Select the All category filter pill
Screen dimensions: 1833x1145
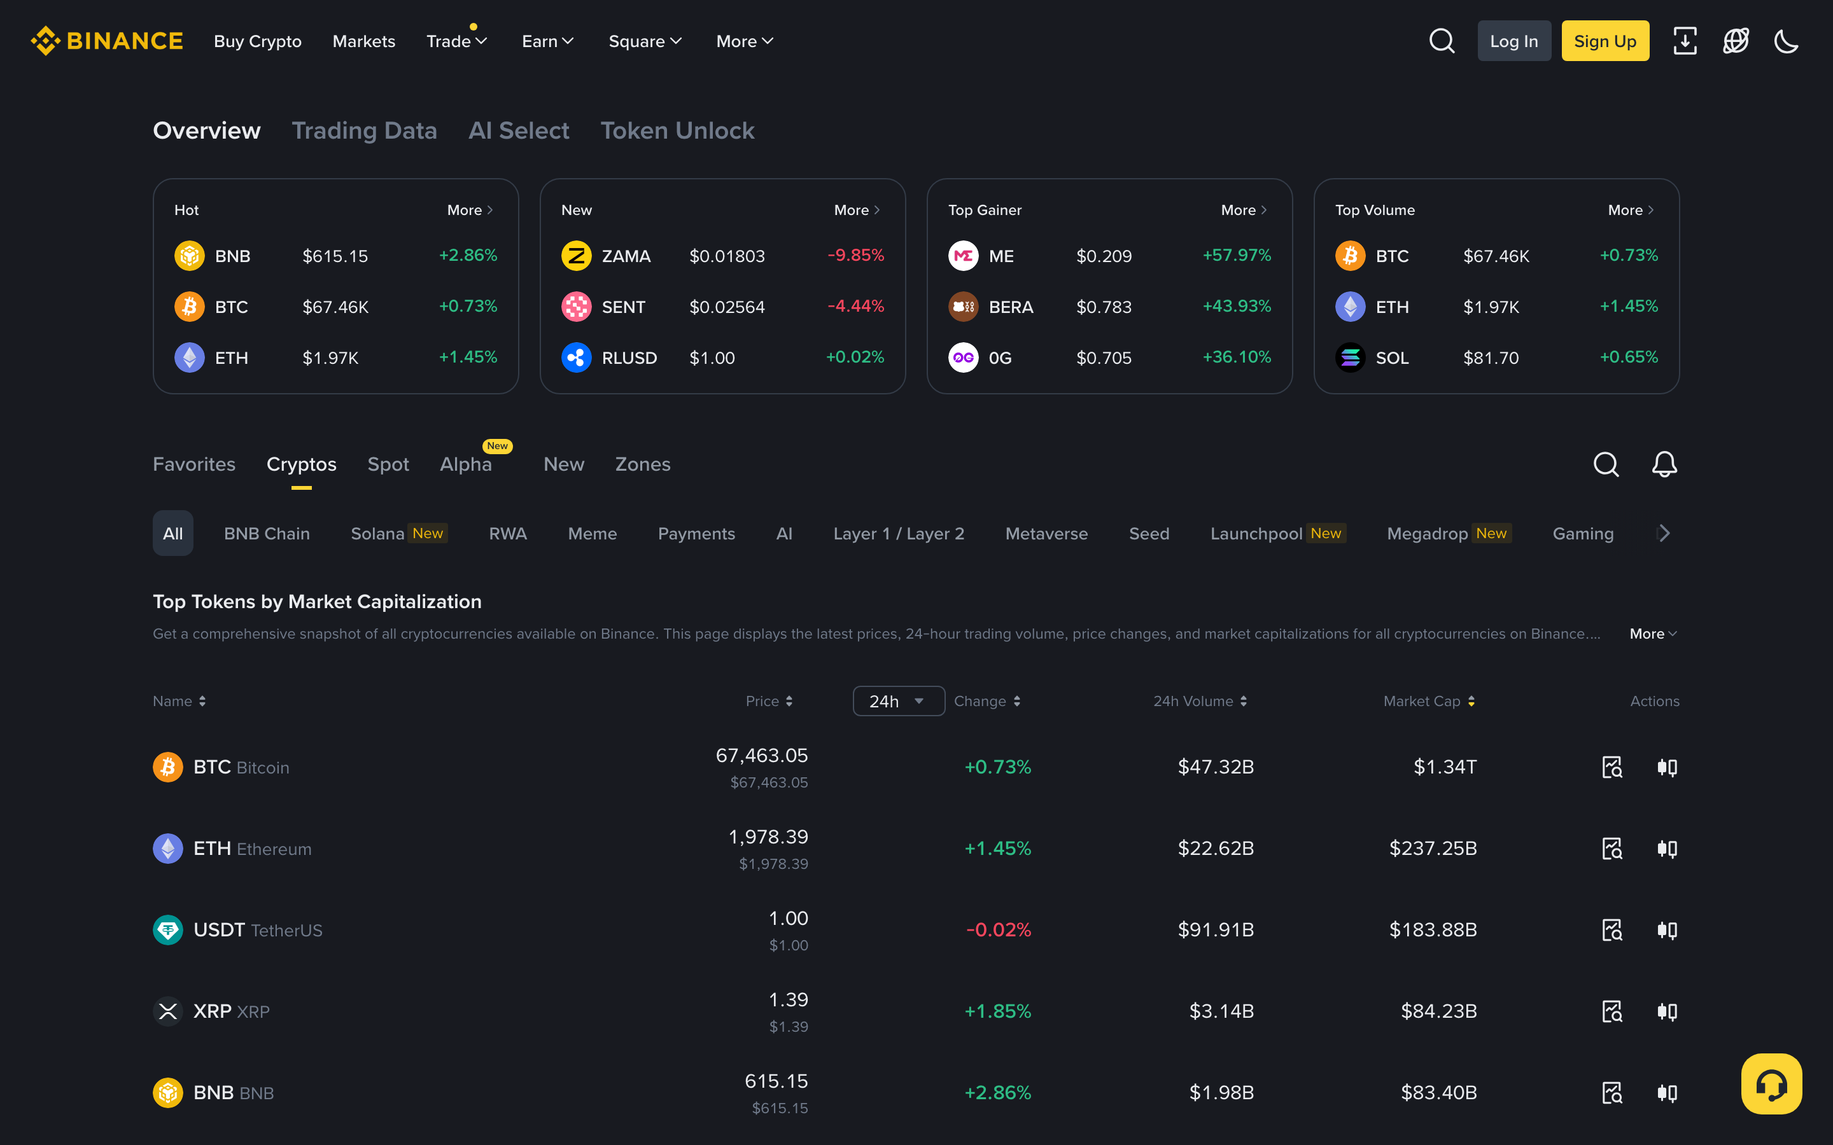[x=172, y=533]
